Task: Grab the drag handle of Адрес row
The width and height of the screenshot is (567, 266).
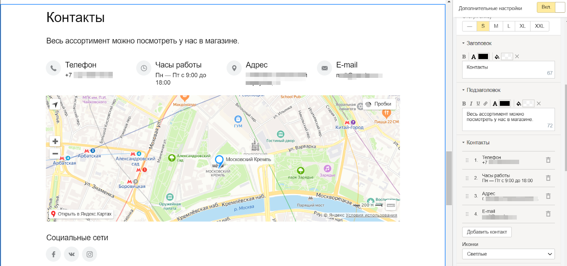Action: pos(467,196)
